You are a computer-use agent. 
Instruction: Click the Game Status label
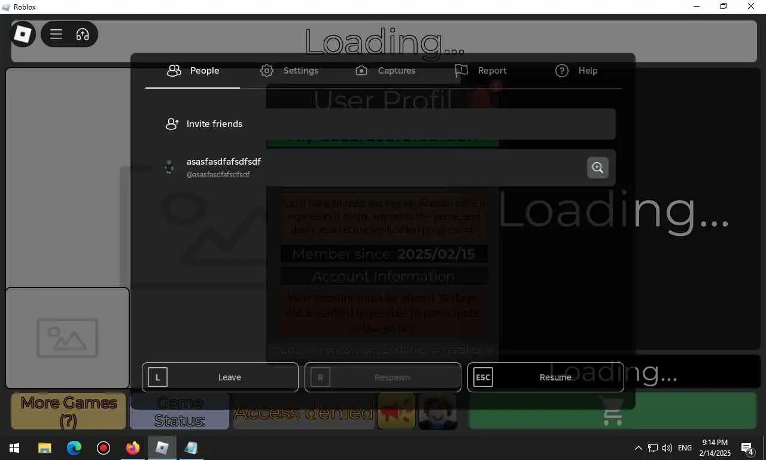(180, 411)
